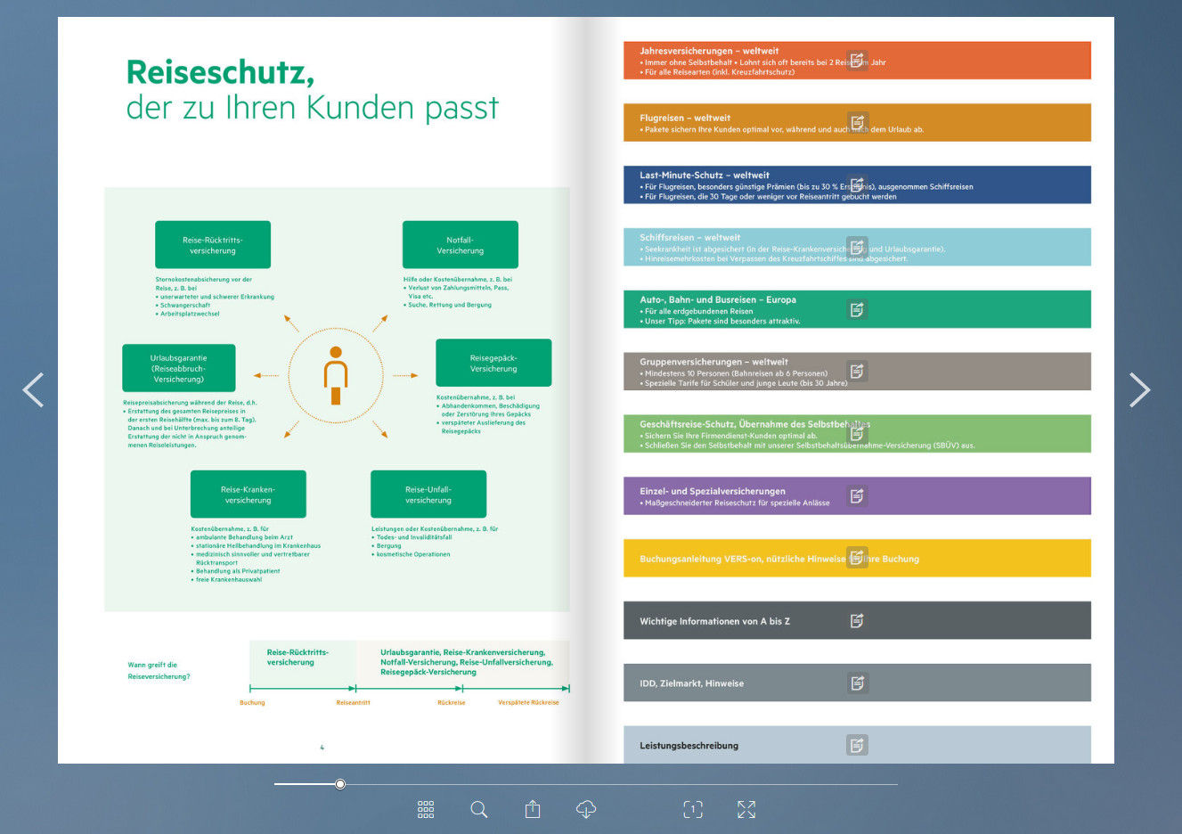Click the note icon on Wichtige Informationen von A bis Z
Viewport: 1182px width, 834px height.
(856, 620)
